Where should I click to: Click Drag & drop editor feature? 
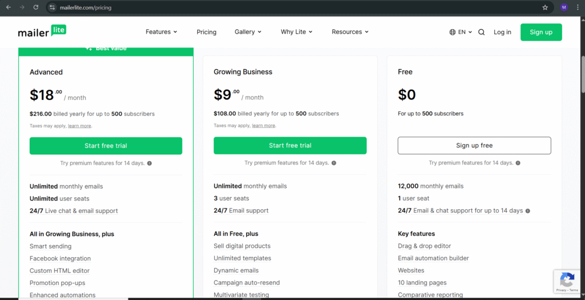(x=424, y=246)
